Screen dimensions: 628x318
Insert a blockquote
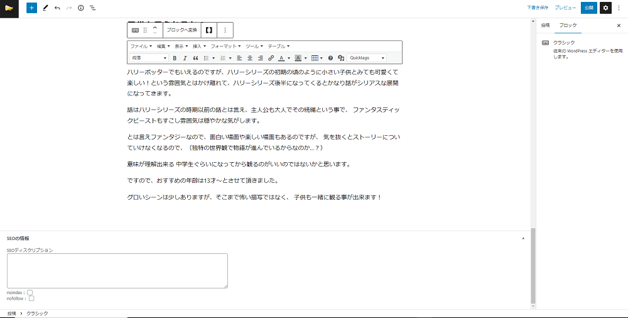(x=196, y=58)
